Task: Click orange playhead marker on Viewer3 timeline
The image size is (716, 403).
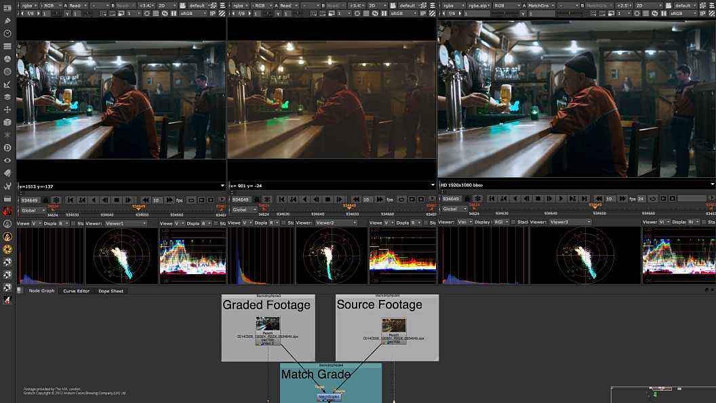Action: [595, 206]
